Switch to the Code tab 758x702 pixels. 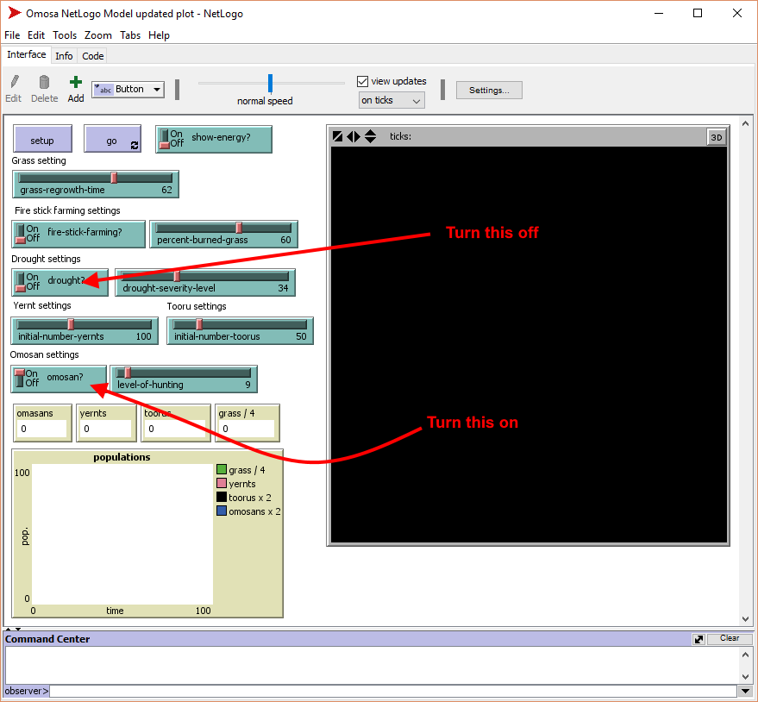pos(93,56)
